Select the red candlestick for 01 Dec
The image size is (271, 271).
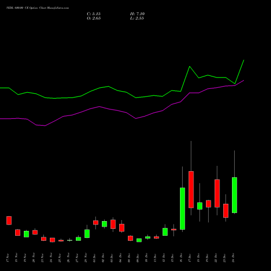point(96,223)
